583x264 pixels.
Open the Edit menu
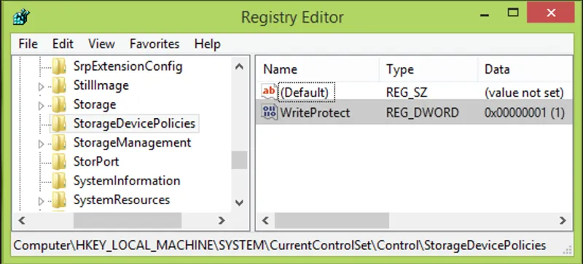[x=63, y=44]
